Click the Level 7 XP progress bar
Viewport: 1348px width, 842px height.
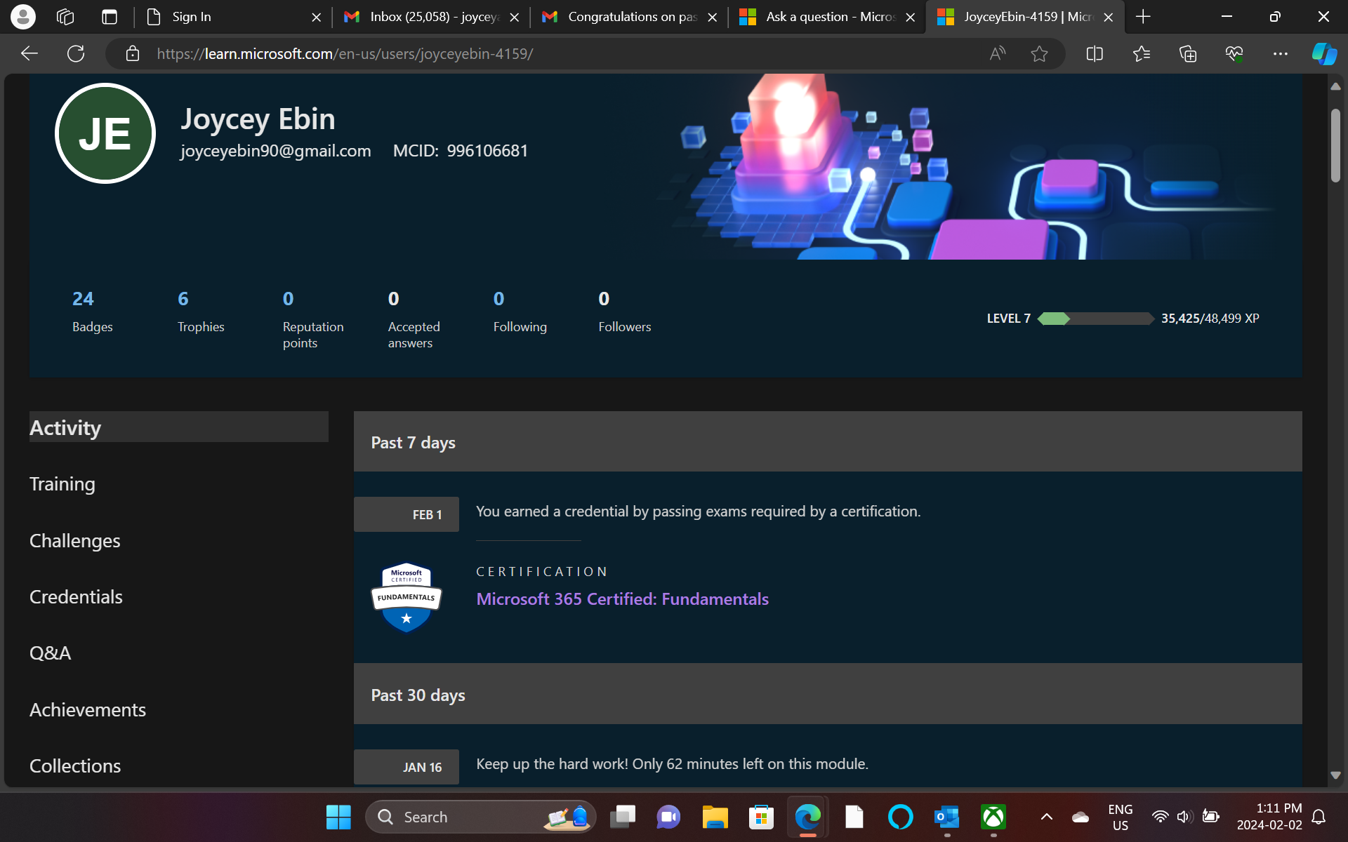pyautogui.click(x=1095, y=319)
